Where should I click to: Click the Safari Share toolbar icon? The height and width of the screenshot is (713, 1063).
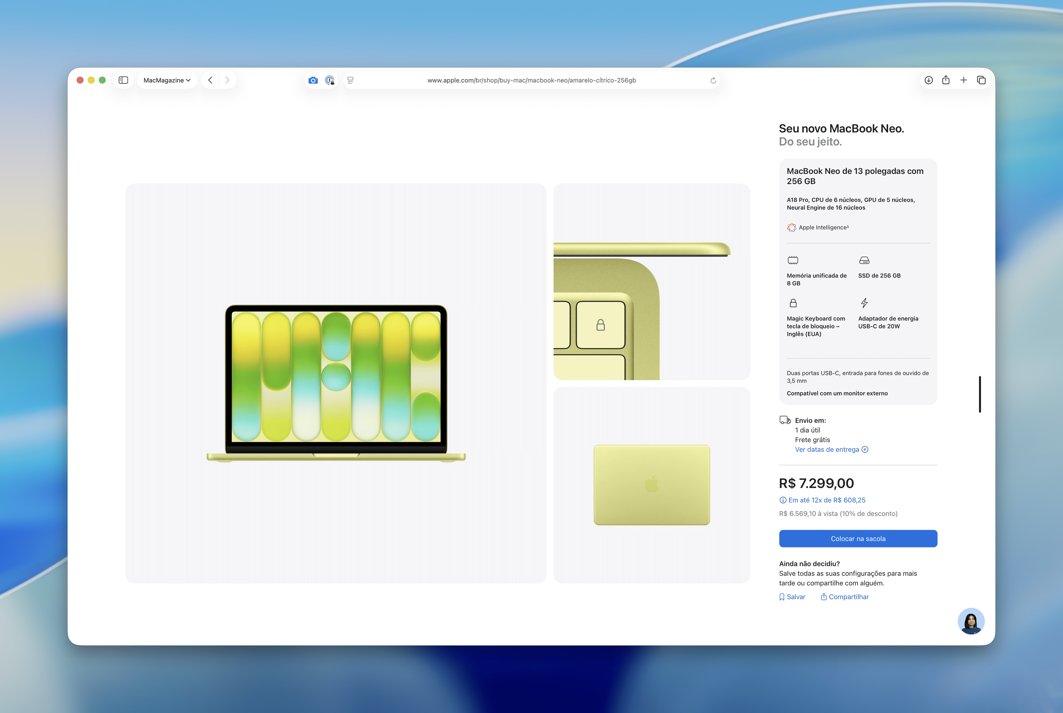coord(946,80)
